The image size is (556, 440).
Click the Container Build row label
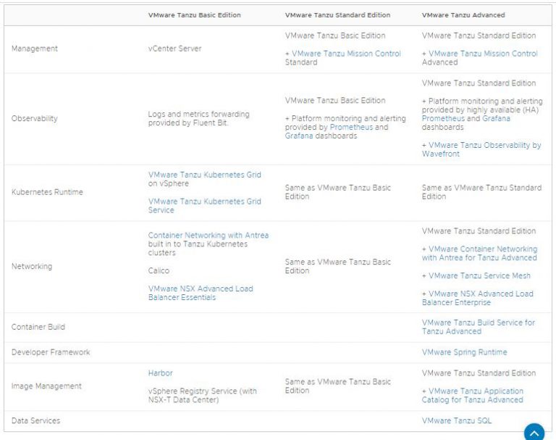point(38,327)
